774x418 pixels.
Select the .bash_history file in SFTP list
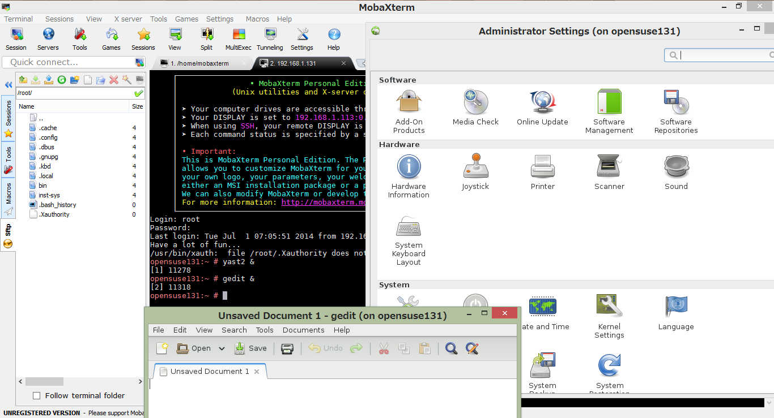pos(57,205)
